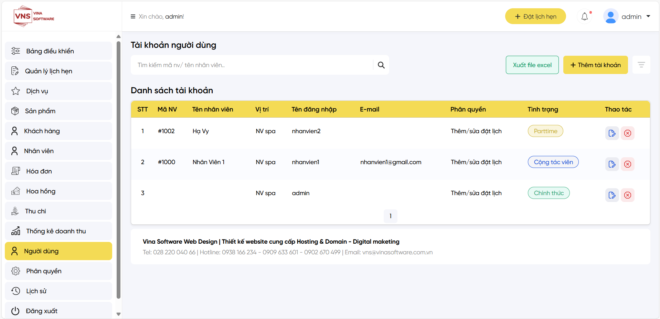This screenshot has width=660, height=319.
Task: Click Đặt lịch hẹn button
Action: [x=535, y=16]
